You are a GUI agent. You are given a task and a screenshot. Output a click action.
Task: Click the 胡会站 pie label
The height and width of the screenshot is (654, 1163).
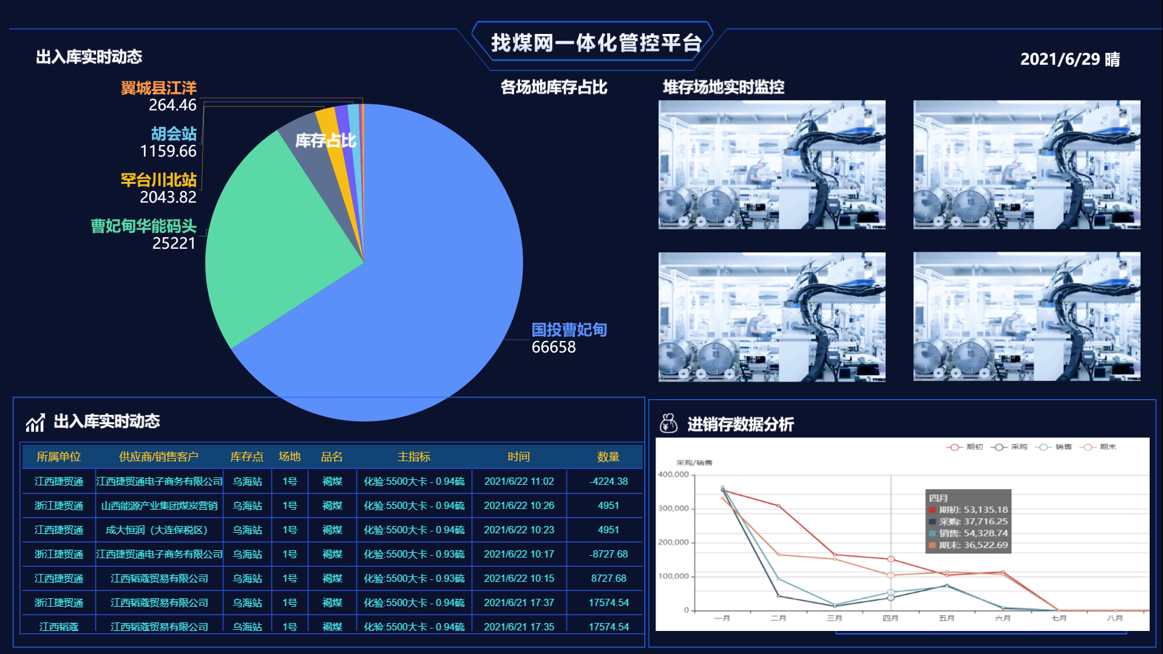pos(168,142)
